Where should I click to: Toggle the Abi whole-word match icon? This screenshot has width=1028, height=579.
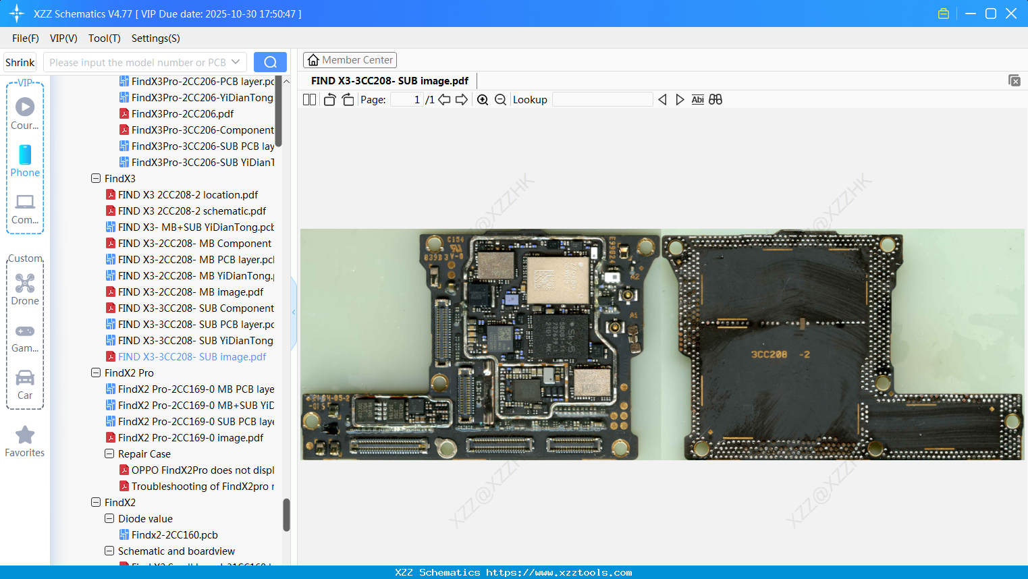[x=698, y=100]
